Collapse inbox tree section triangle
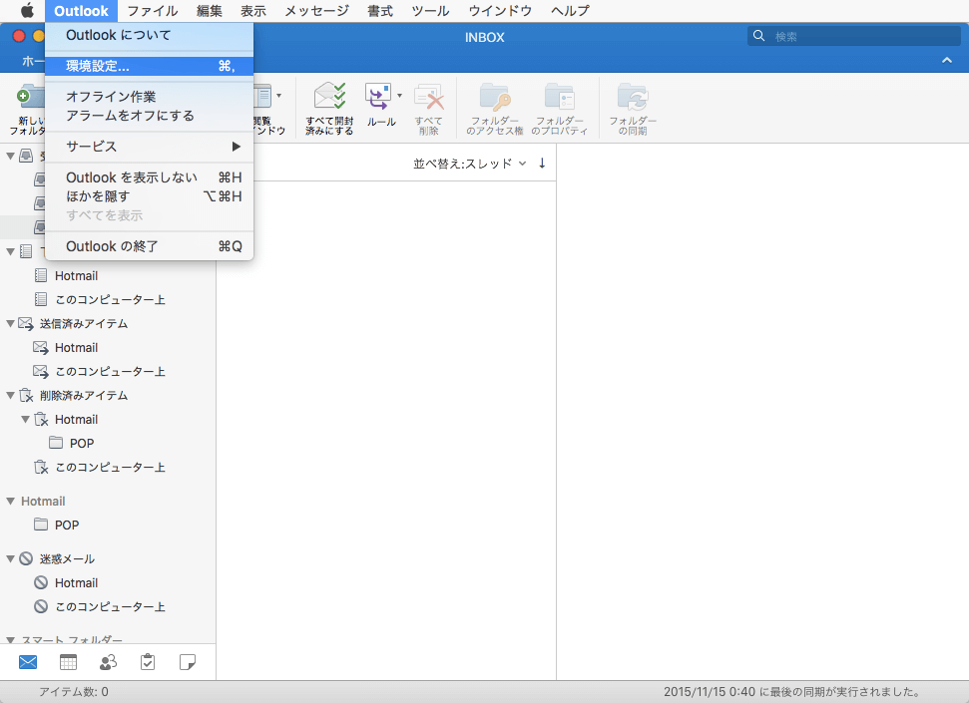The height and width of the screenshot is (703, 969). tap(10, 156)
